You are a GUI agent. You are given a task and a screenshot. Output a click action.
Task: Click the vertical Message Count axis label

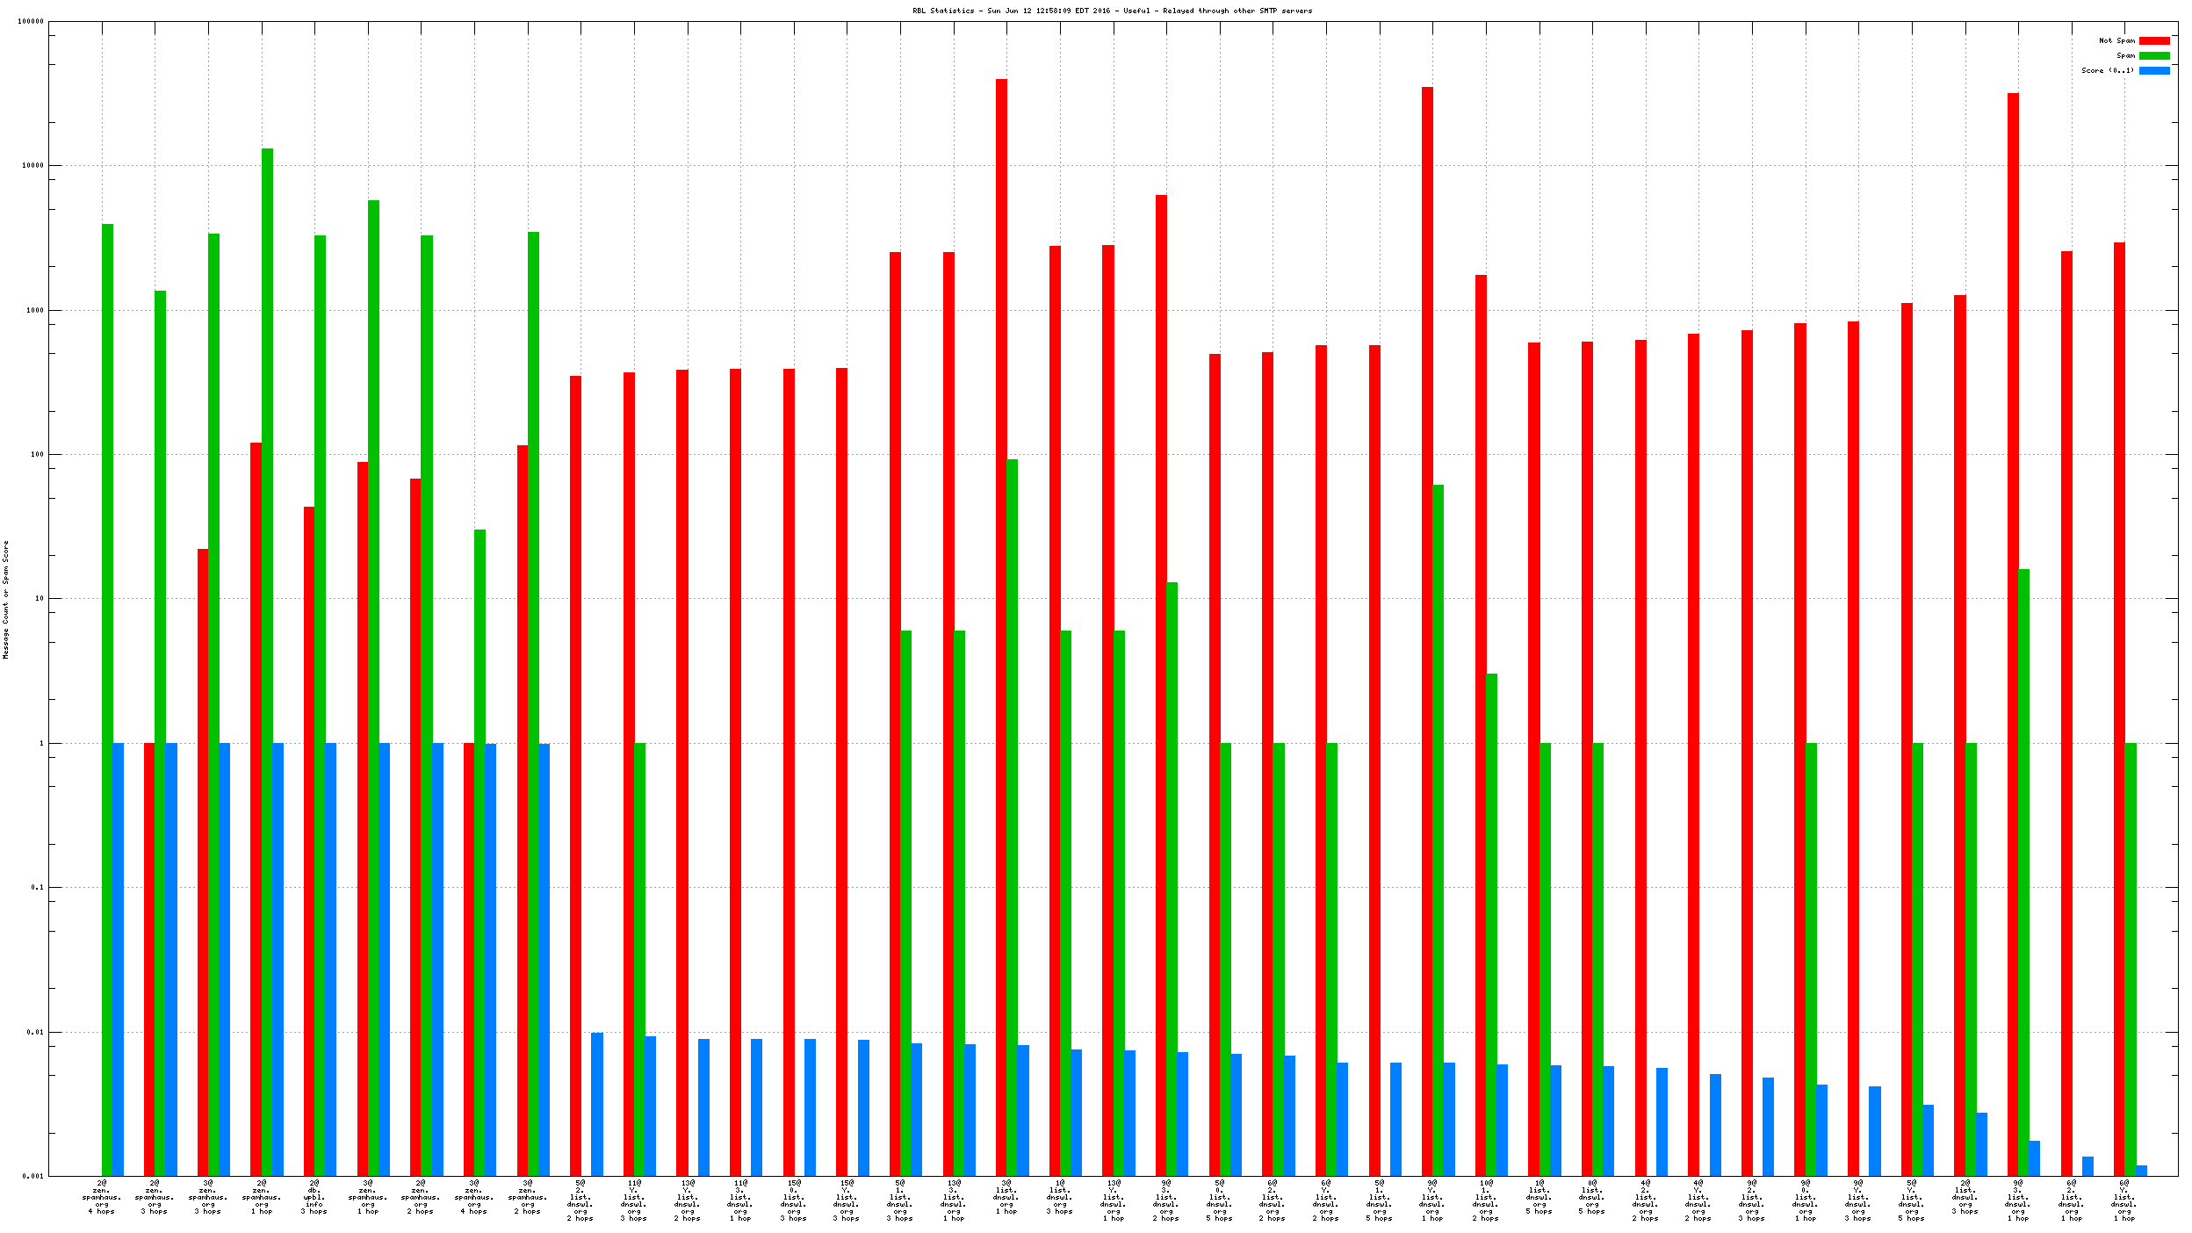[5, 600]
